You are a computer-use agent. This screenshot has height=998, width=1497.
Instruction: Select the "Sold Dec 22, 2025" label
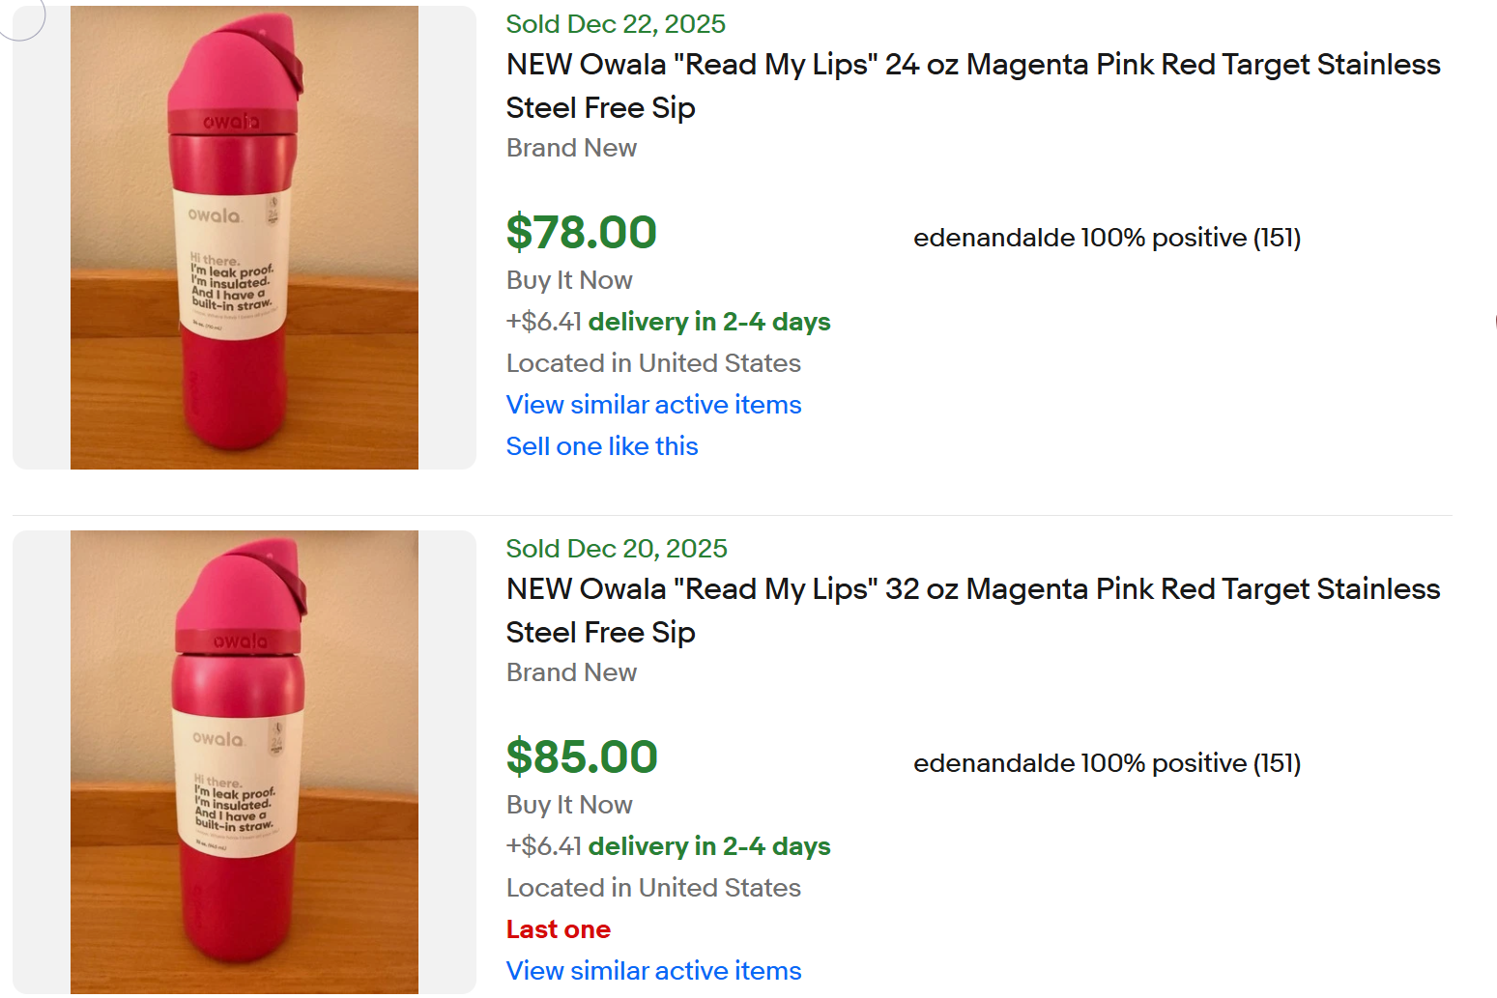point(616,24)
